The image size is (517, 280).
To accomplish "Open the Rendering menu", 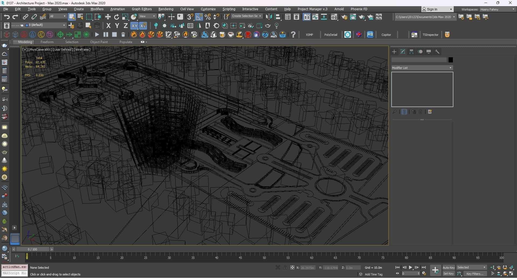I will (166, 9).
